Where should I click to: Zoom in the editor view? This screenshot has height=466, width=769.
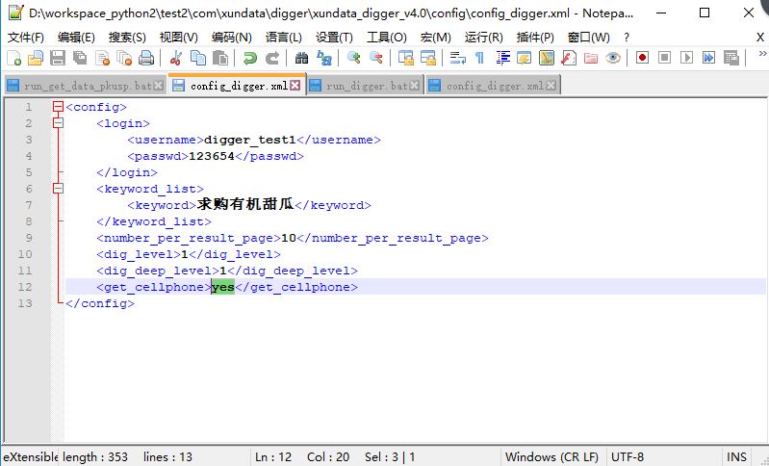(353, 58)
